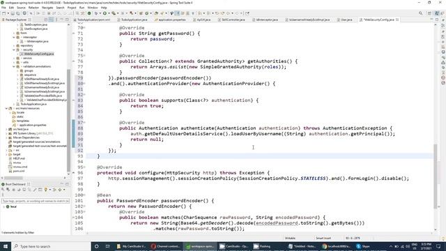Maximize the Package Explorer panel
Screen dimensions: 446x251
[x=67, y=20]
